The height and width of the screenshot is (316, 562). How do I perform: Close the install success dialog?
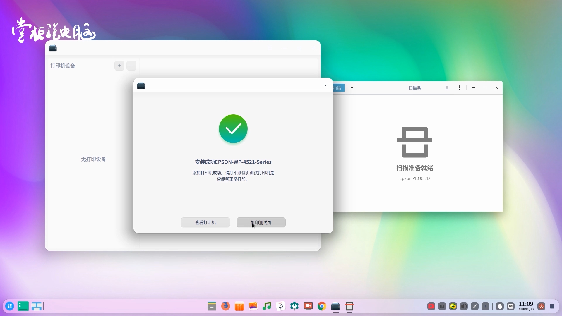326,85
